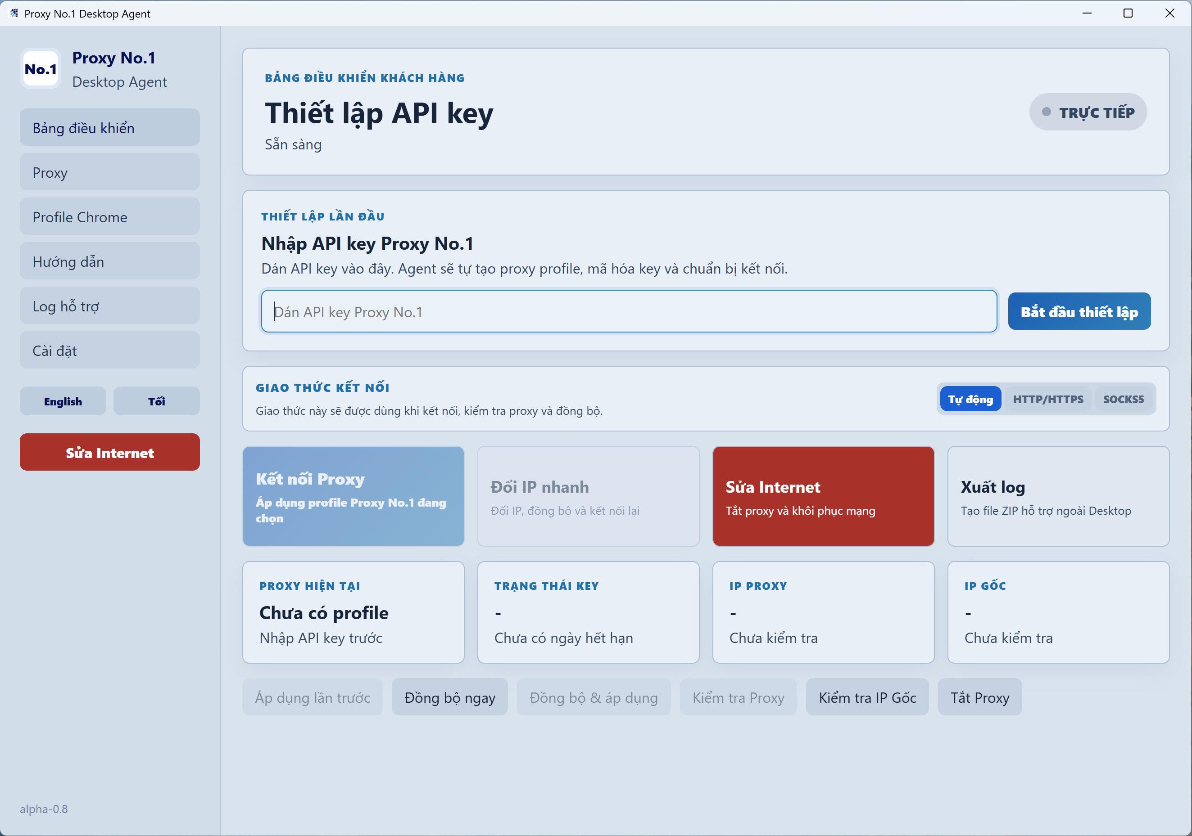
Task: Open the Log hỗ trợ page
Action: point(109,306)
